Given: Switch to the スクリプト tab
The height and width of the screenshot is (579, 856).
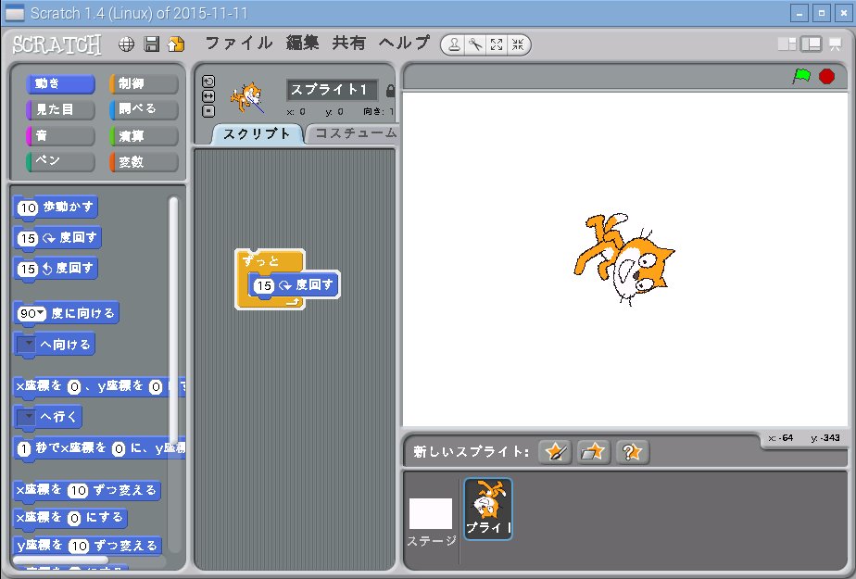Looking at the screenshot, I should tap(257, 134).
